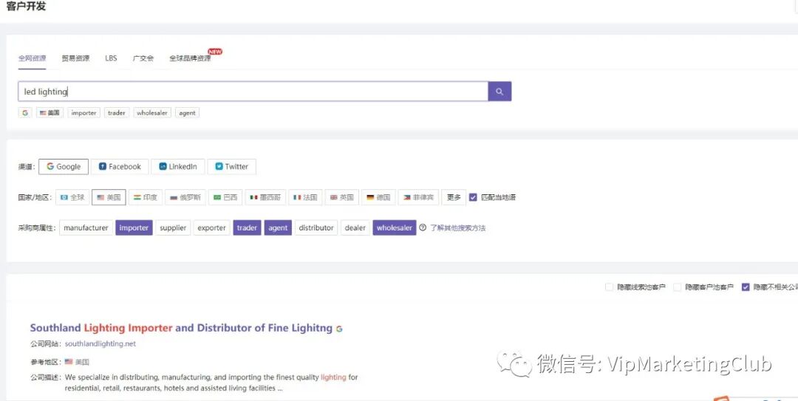798x401 pixels.
Task: Switch to the 贸易资源 tab
Action: tap(76, 58)
